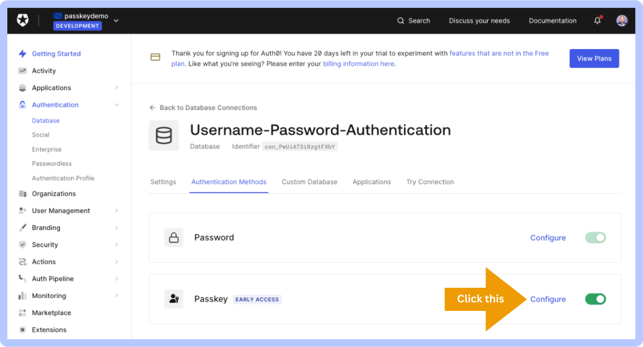Expand the User Management chevron

point(116,210)
